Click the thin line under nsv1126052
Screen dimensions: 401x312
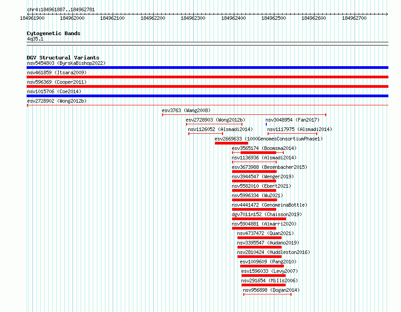click(x=205, y=134)
